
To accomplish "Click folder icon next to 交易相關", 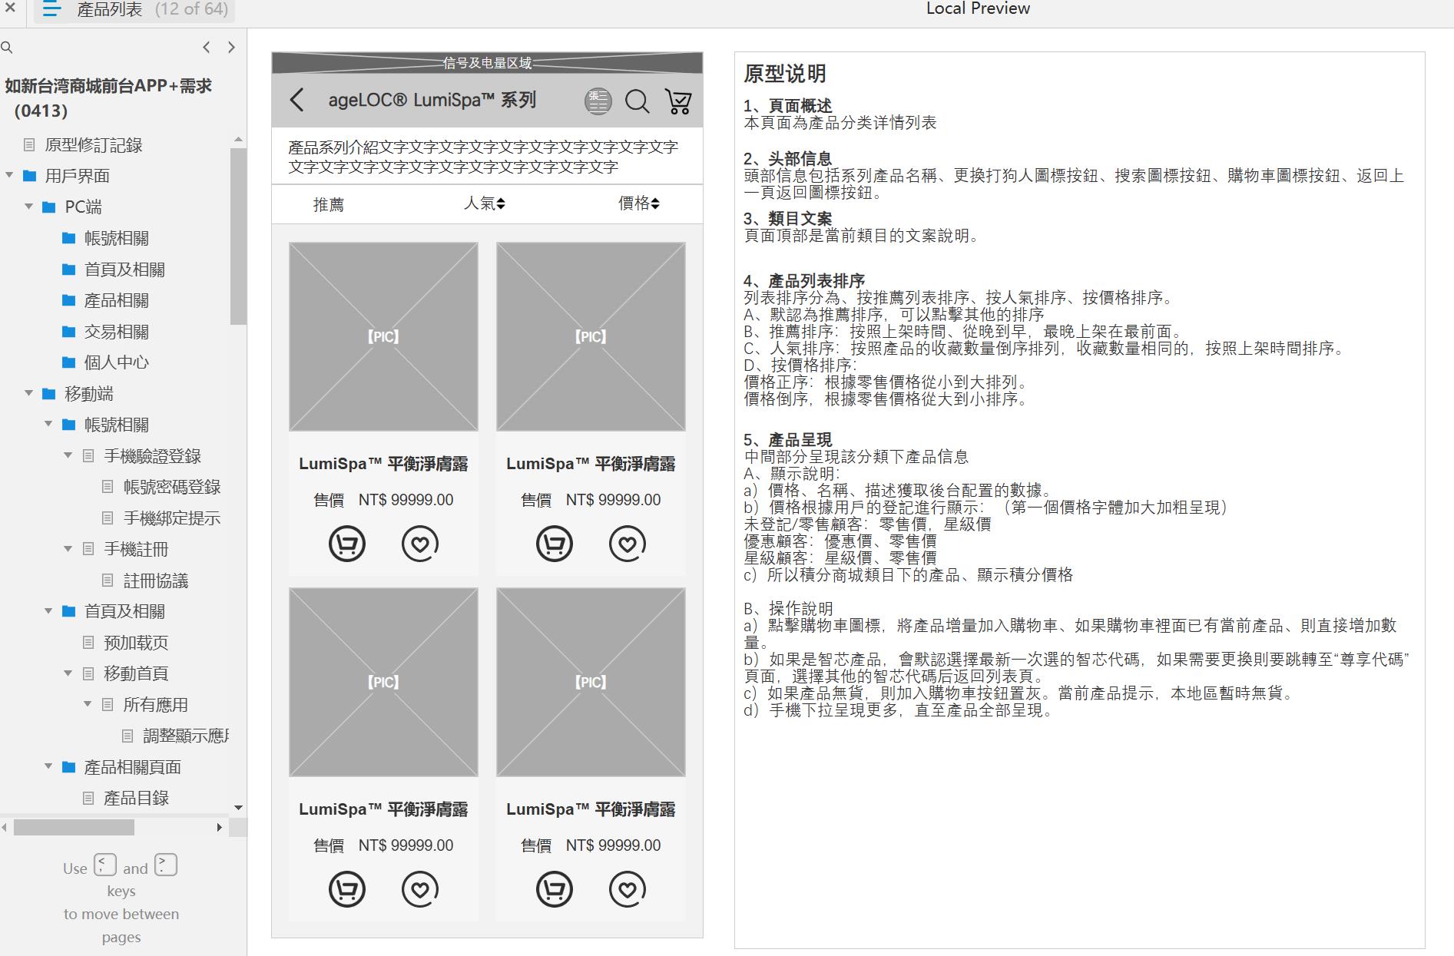I will (69, 332).
